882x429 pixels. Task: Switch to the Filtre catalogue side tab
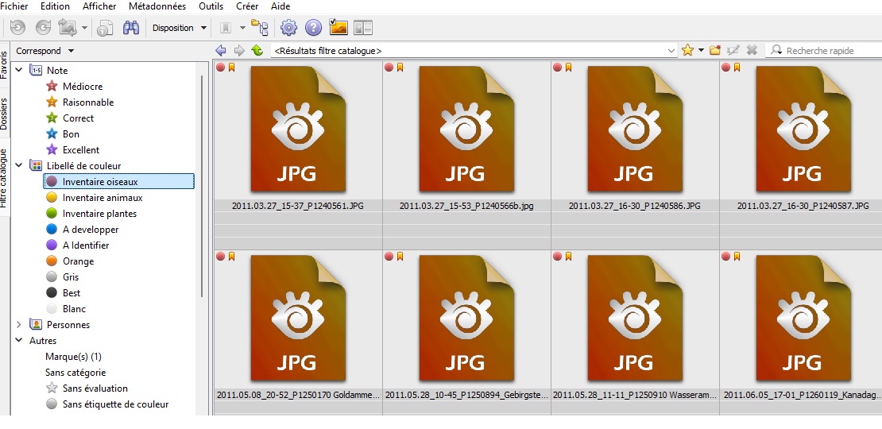pos(5,178)
